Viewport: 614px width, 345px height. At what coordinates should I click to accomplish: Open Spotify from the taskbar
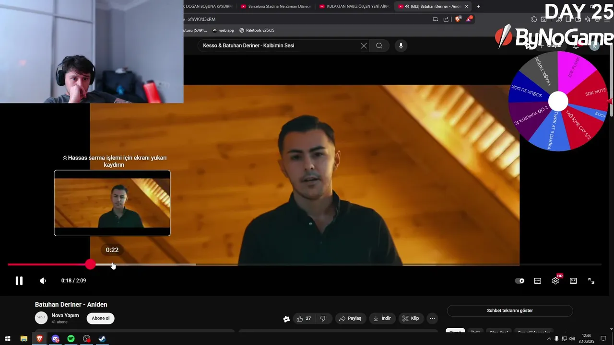(x=71, y=339)
